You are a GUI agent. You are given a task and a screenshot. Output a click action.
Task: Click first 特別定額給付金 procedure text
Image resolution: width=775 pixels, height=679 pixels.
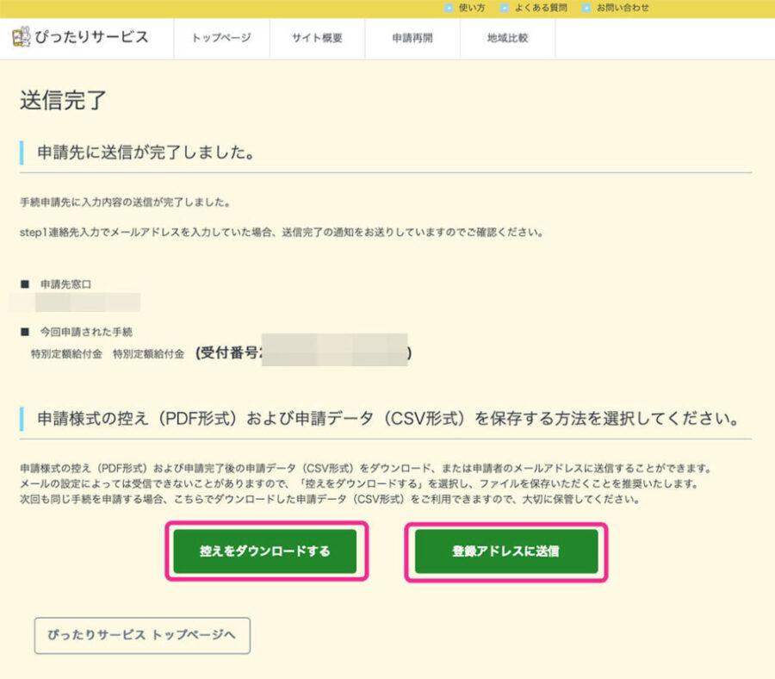66,353
